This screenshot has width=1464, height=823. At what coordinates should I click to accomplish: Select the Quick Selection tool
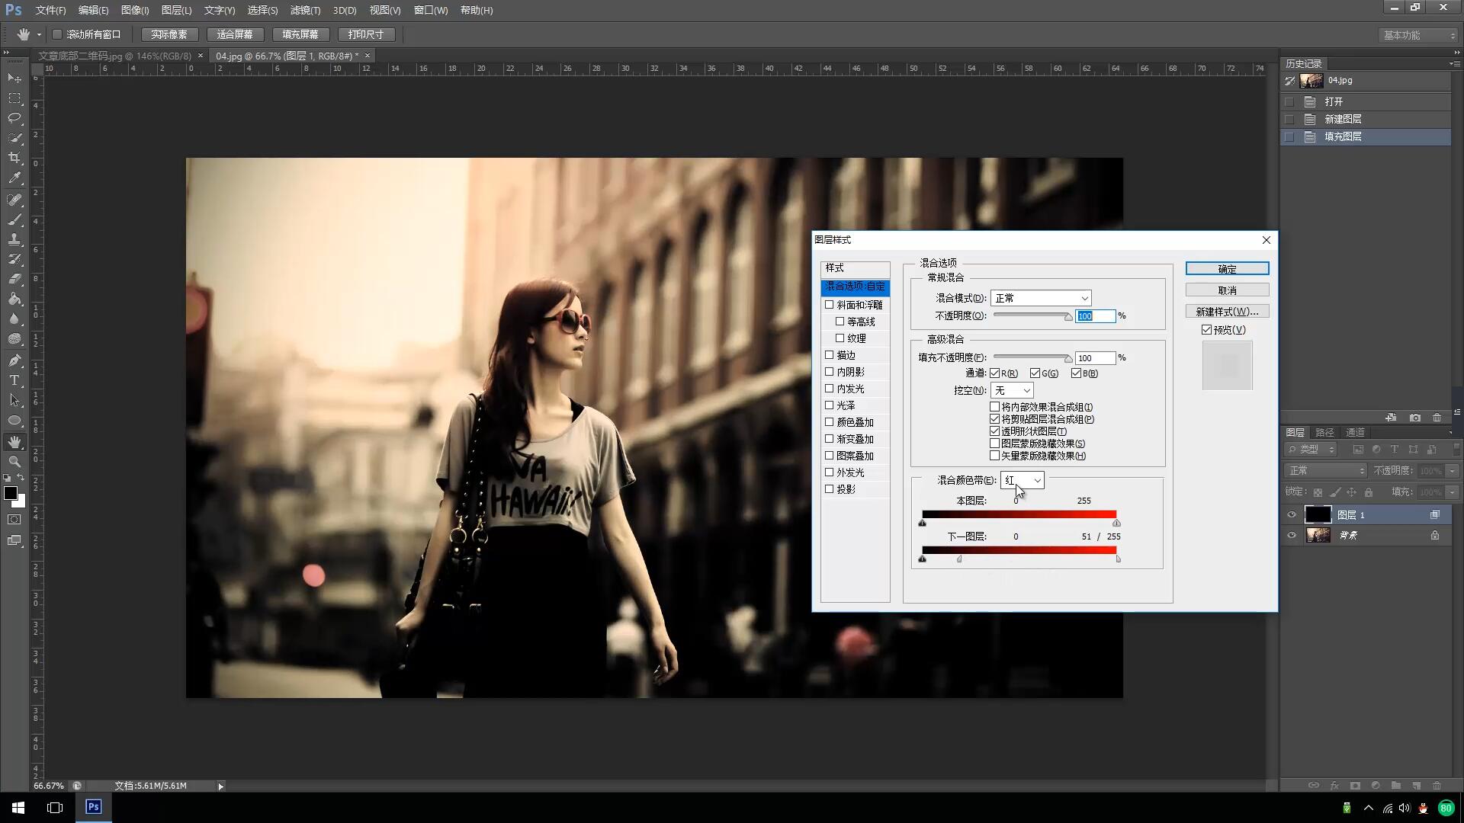pos(14,138)
